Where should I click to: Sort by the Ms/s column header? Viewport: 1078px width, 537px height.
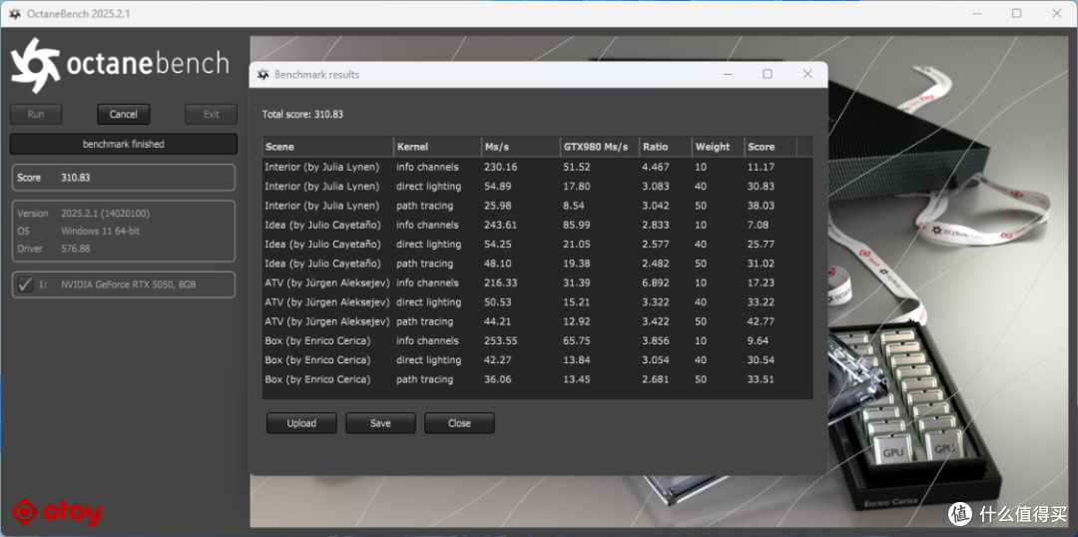pyautogui.click(x=520, y=147)
